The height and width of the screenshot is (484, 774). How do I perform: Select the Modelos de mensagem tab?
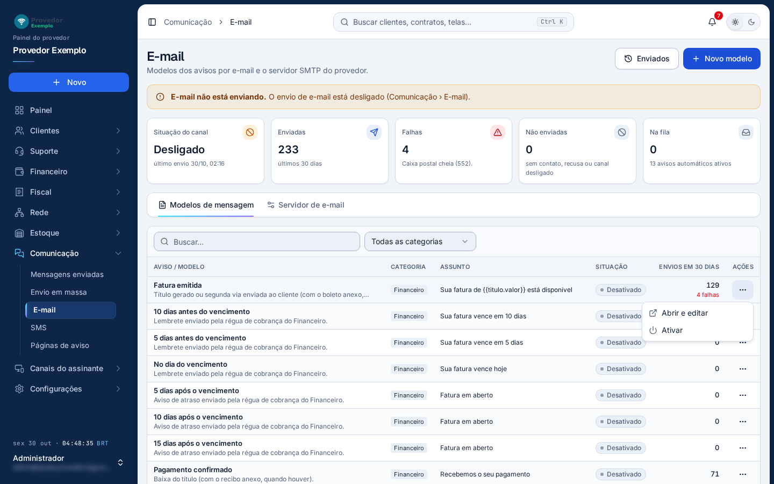(206, 205)
